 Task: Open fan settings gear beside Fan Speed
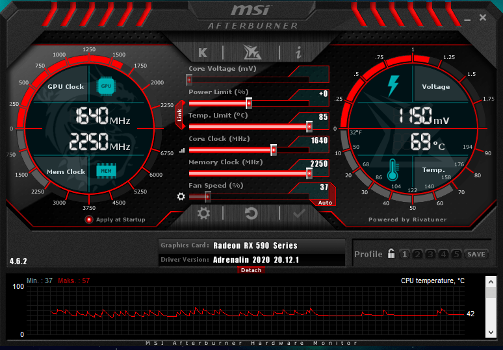[x=181, y=196]
